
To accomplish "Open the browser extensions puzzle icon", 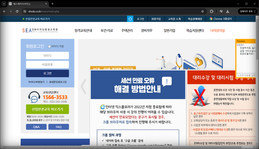I will 211,11.
